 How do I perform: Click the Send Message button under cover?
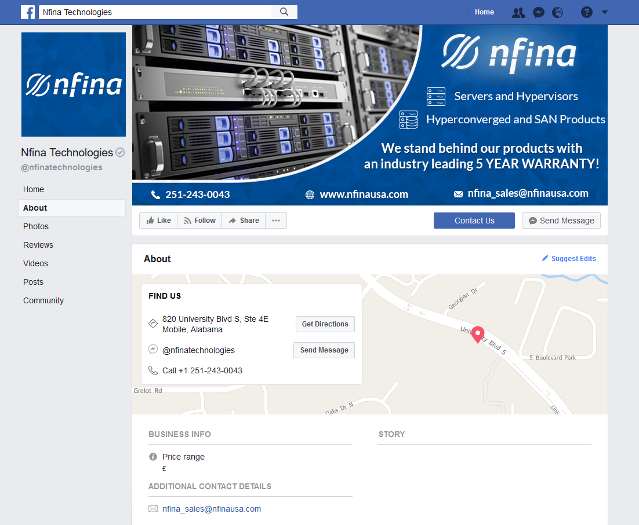click(561, 221)
